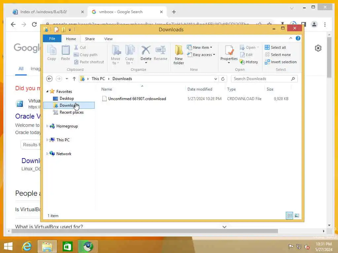Switch to the Home ribbon tab
The height and width of the screenshot is (253, 338).
71,39
